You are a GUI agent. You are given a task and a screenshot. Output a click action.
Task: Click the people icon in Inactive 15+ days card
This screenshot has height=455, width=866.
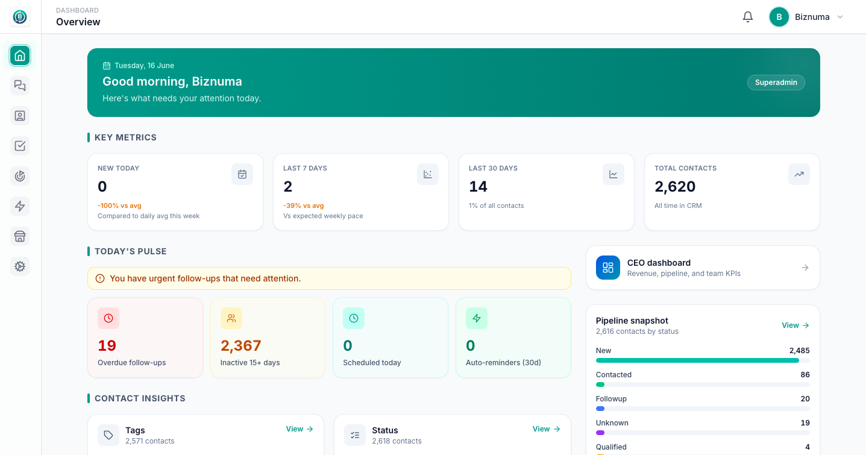[x=231, y=318]
